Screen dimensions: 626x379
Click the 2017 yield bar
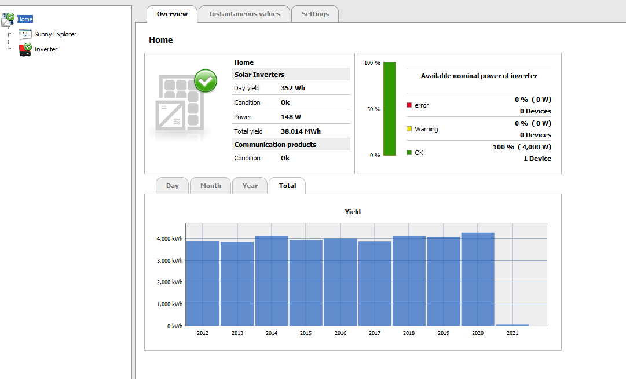click(x=375, y=284)
